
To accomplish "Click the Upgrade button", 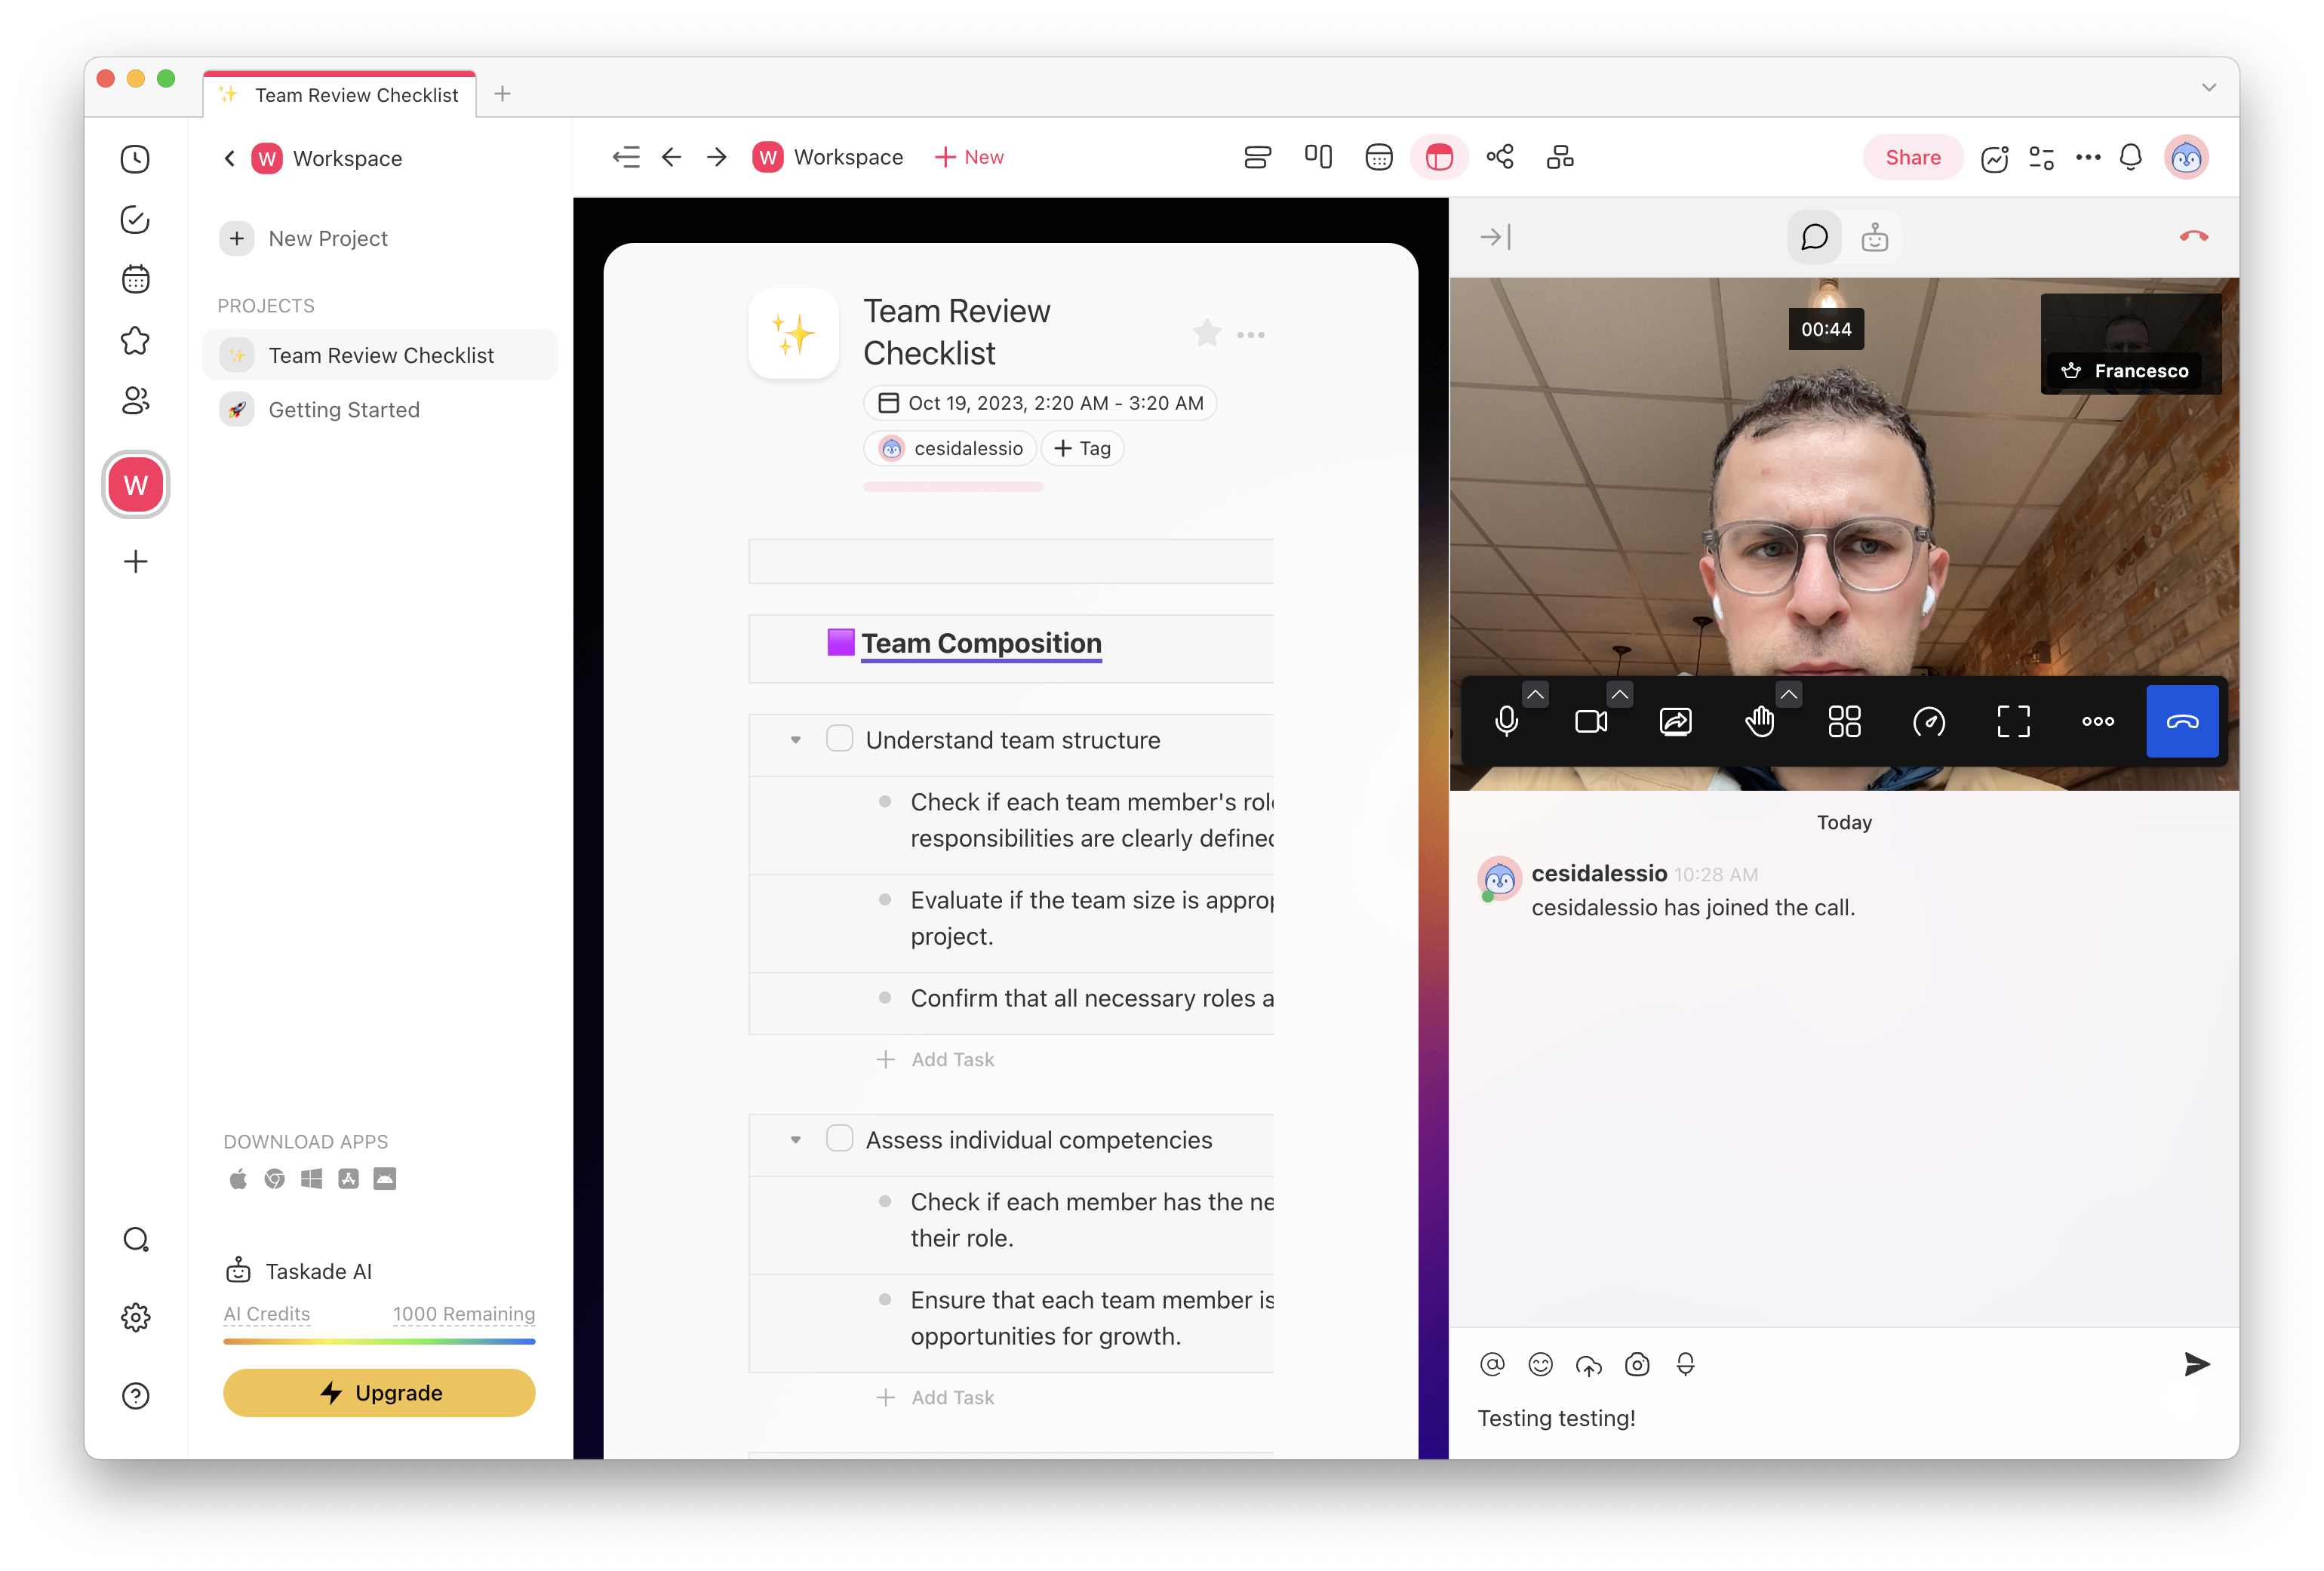I will [379, 1392].
